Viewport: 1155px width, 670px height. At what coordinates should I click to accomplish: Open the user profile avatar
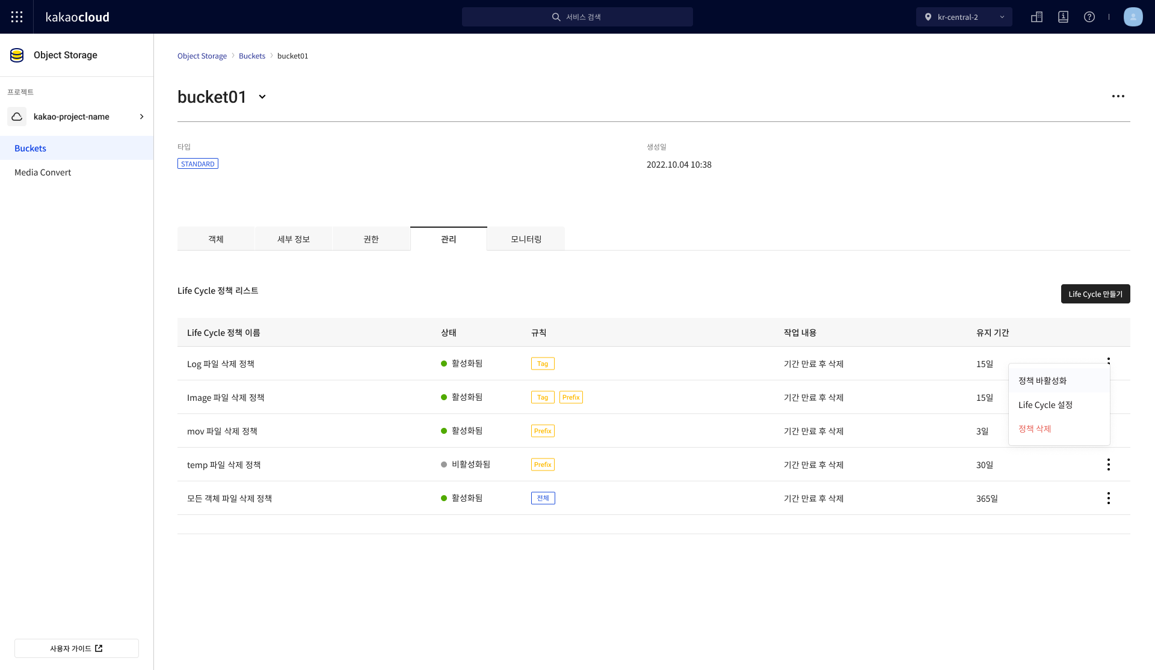coord(1133,17)
